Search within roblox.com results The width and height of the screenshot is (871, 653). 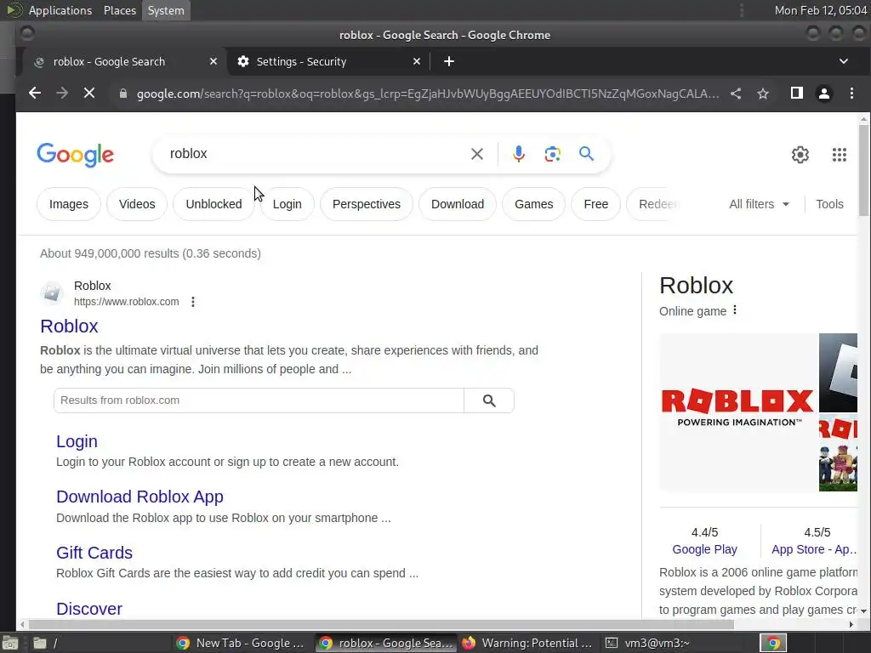[x=489, y=400]
